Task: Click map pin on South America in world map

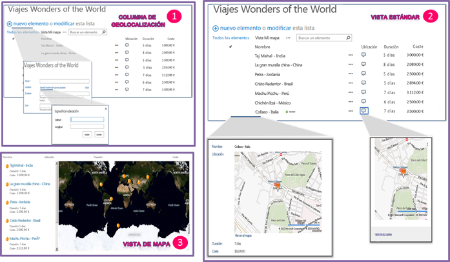Action: (x=111, y=199)
